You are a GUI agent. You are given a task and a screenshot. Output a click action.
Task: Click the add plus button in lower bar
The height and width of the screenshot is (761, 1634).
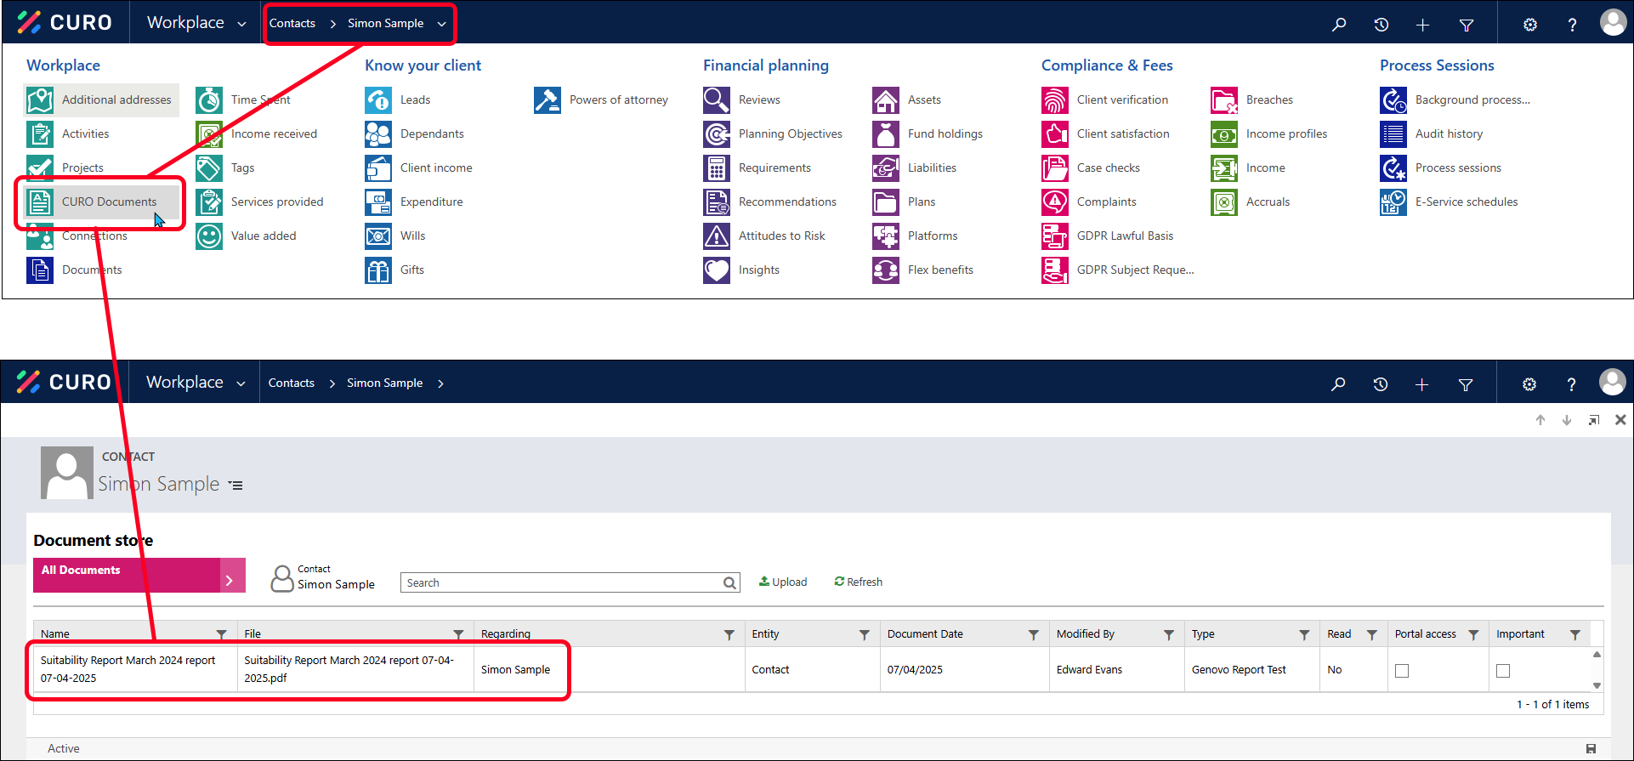pyautogui.click(x=1421, y=384)
